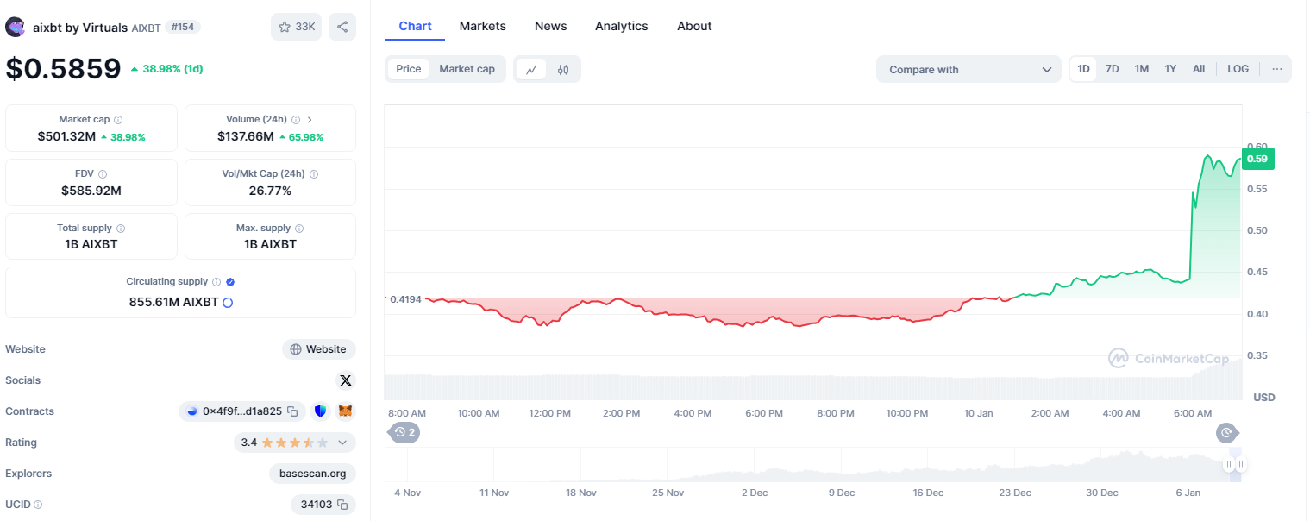
Task: Click FDV info icon
Action: pyautogui.click(x=103, y=174)
